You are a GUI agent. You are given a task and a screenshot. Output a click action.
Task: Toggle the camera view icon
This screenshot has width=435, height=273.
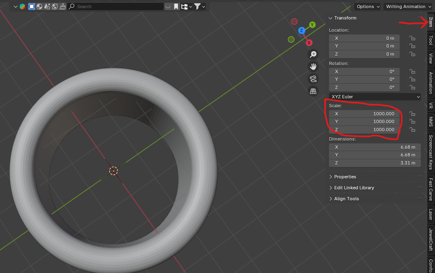click(x=313, y=79)
